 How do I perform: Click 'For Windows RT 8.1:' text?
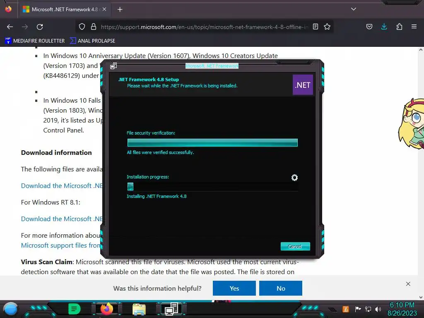click(51, 202)
